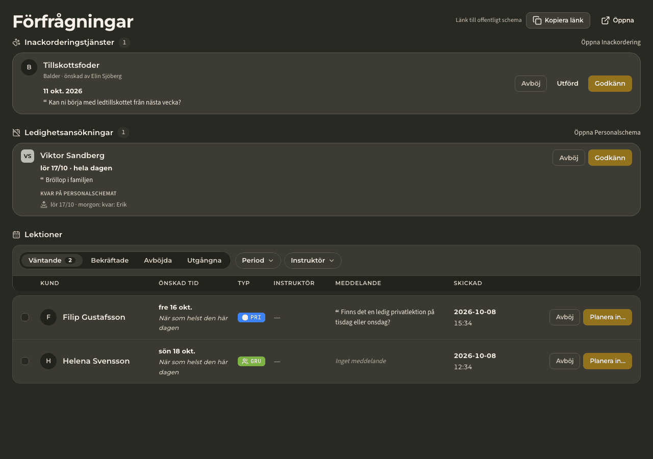Image resolution: width=653 pixels, height=459 pixels.
Task: Click the Helena Svensson customer name
Action: (96, 361)
